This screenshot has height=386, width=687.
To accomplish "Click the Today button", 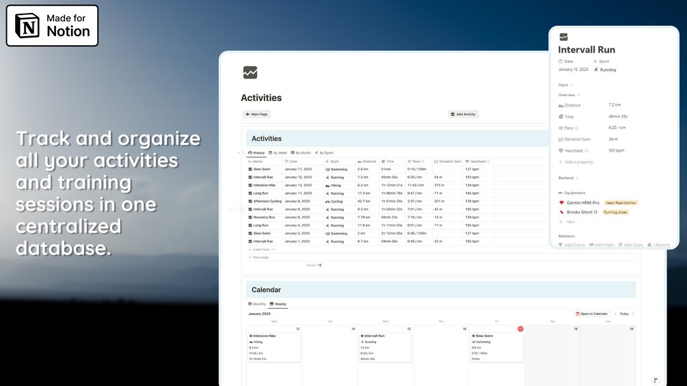I will click(x=624, y=314).
